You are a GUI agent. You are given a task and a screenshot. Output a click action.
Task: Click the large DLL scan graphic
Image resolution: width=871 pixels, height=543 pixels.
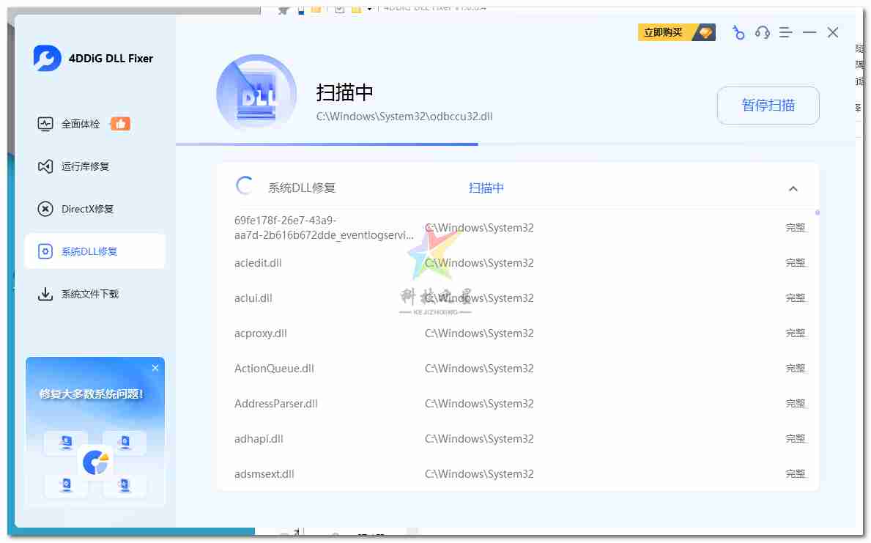click(256, 95)
